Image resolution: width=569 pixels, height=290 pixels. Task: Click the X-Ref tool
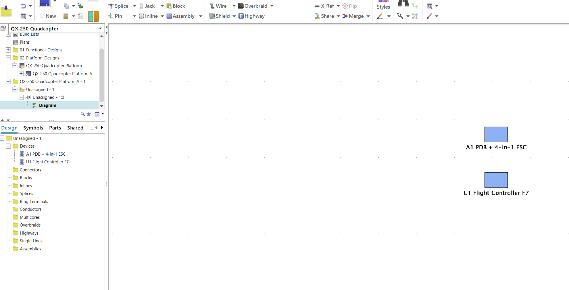(x=324, y=6)
